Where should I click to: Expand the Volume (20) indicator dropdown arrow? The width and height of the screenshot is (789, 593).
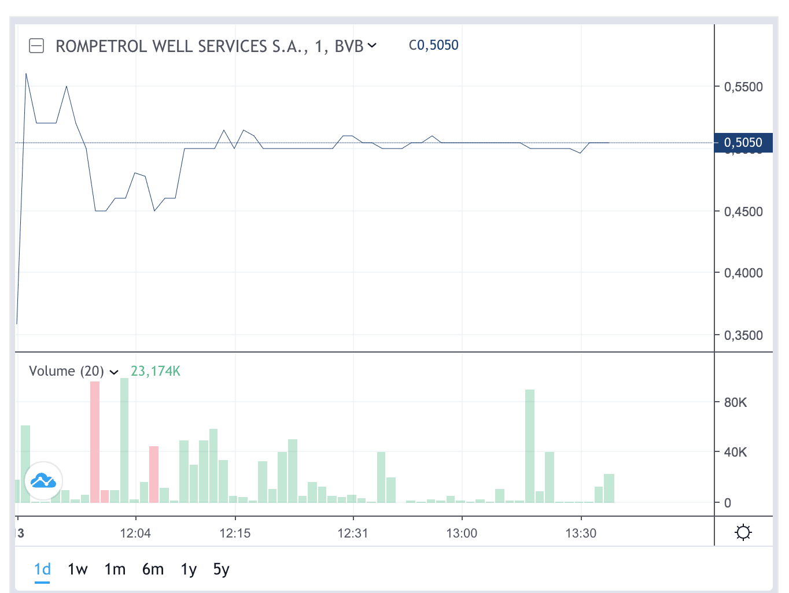click(114, 372)
